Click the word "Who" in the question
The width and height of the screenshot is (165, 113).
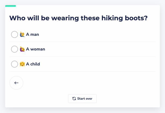18,18
